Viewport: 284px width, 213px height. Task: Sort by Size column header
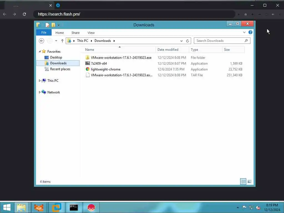tap(234, 49)
